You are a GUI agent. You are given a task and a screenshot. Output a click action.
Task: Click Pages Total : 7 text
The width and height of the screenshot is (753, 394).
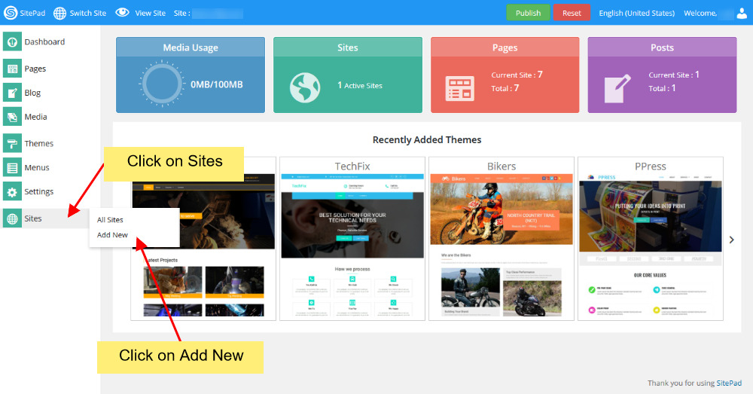pyautogui.click(x=505, y=88)
